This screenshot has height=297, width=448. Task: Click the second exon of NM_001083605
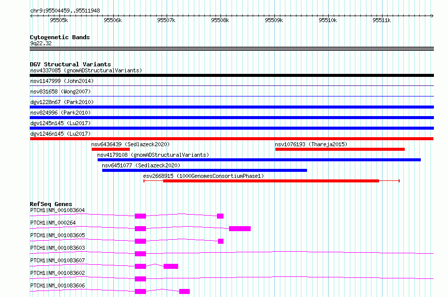[221, 241]
